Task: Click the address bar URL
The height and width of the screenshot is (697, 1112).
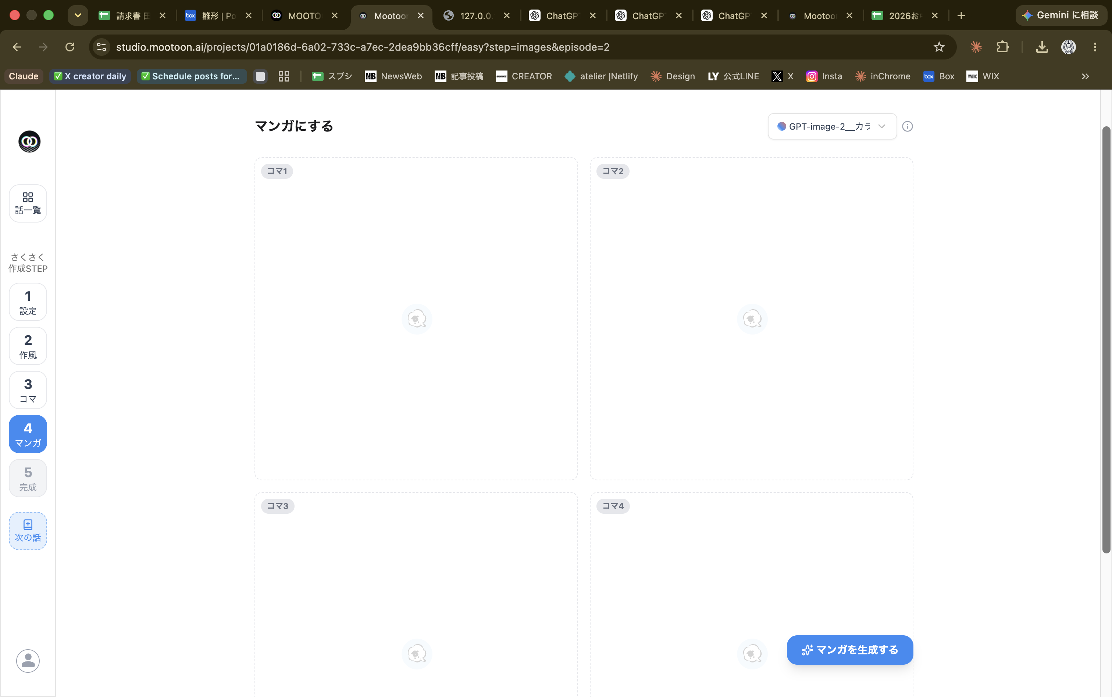Action: point(363,47)
